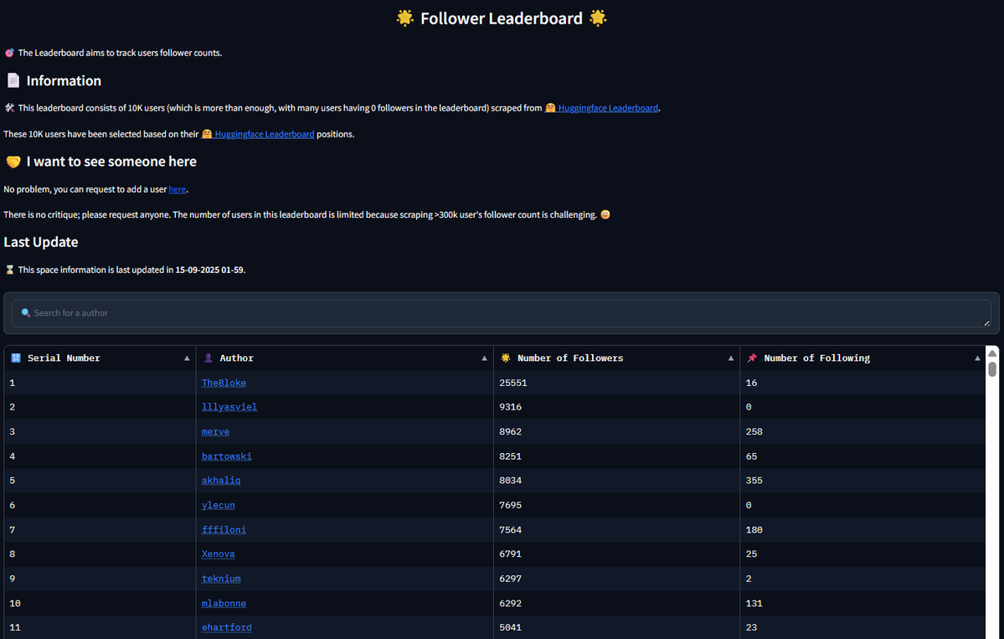Focus the Search for a author field
Viewport: 1004px width, 639px height.
tap(502, 313)
